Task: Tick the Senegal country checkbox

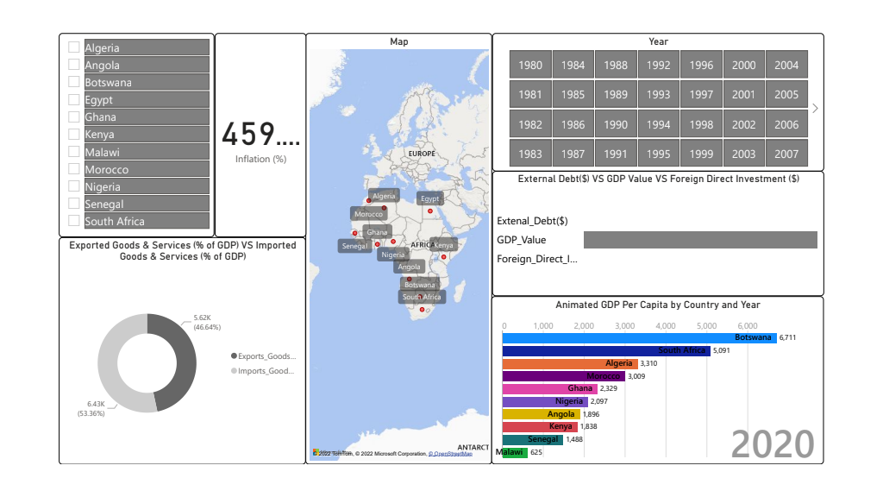Action: click(x=74, y=204)
